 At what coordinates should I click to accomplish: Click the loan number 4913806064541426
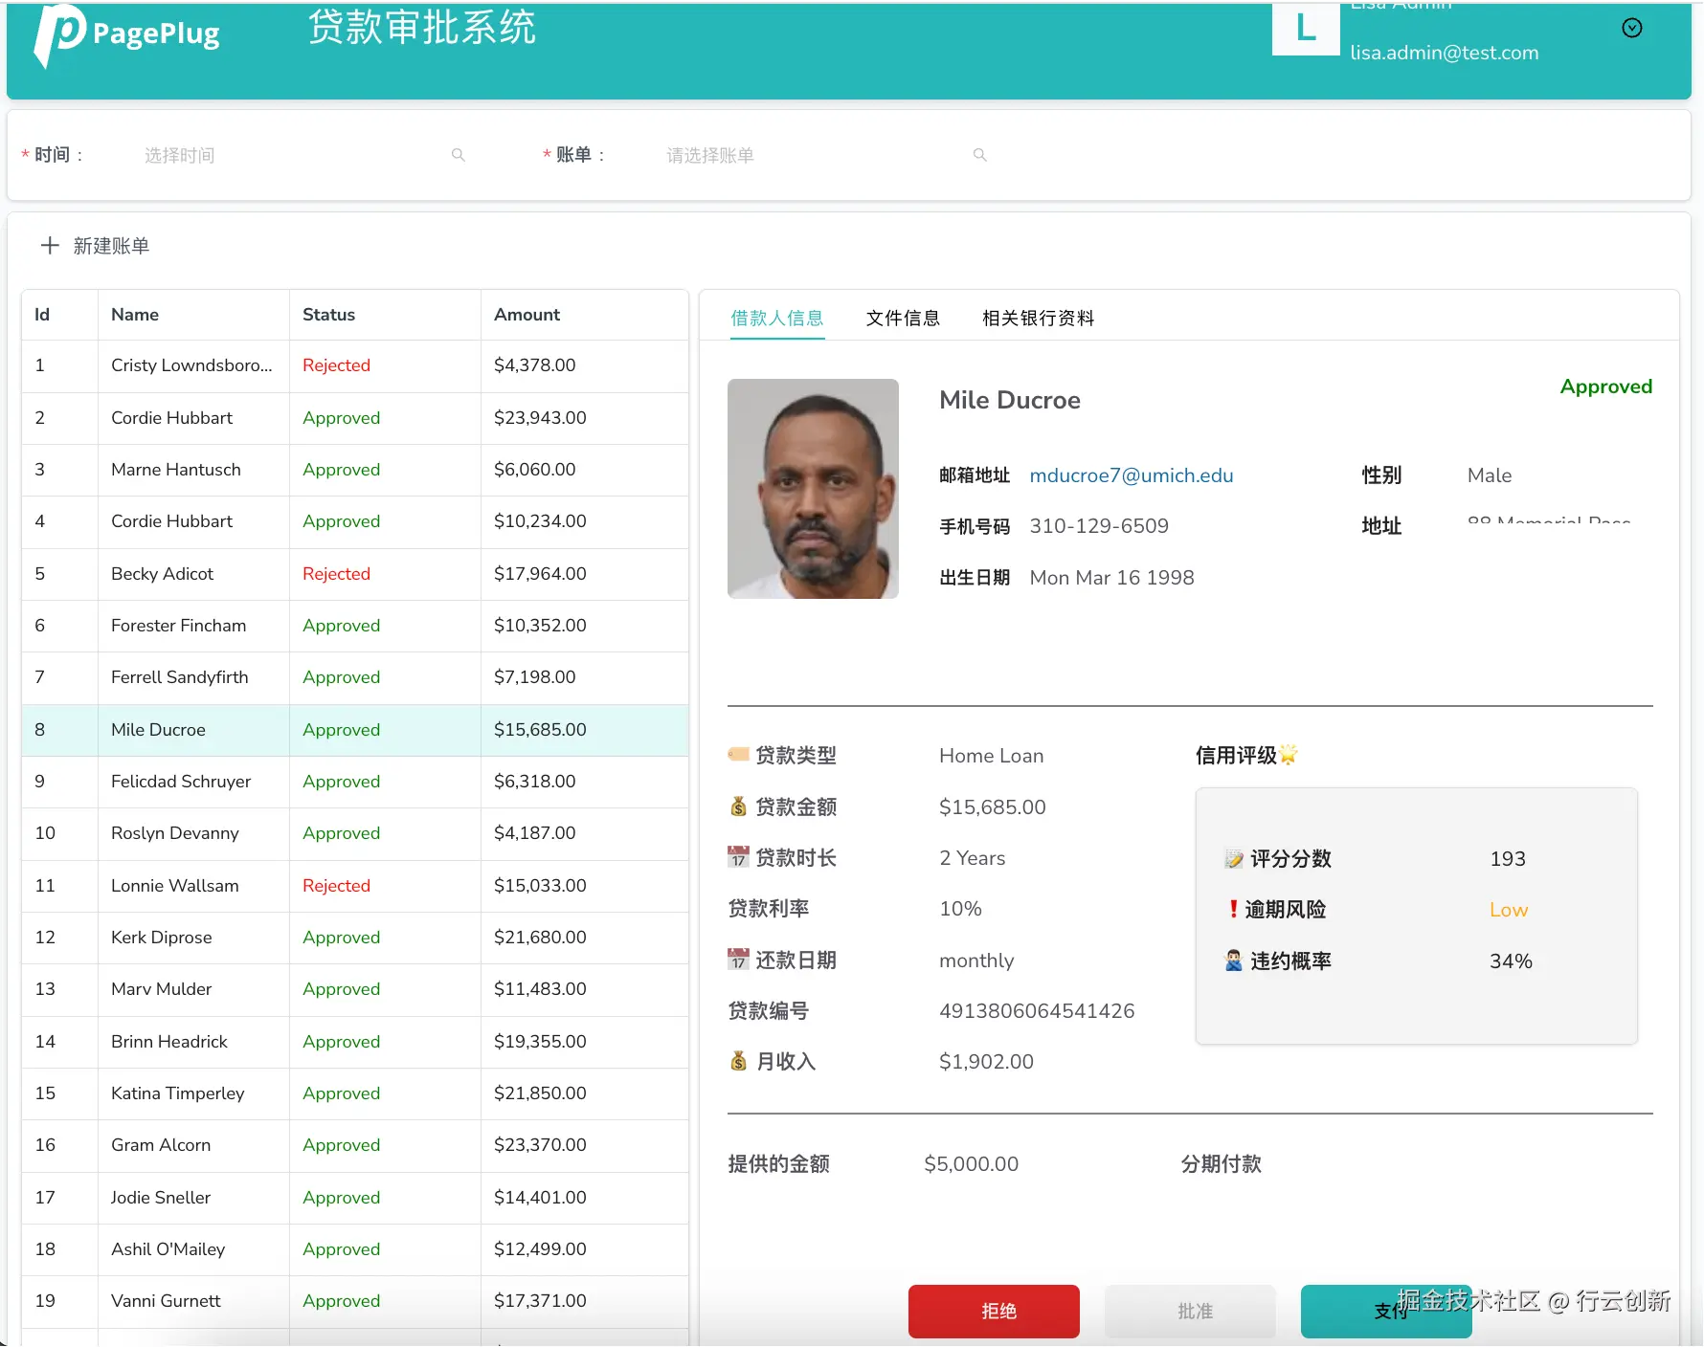point(1037,1011)
